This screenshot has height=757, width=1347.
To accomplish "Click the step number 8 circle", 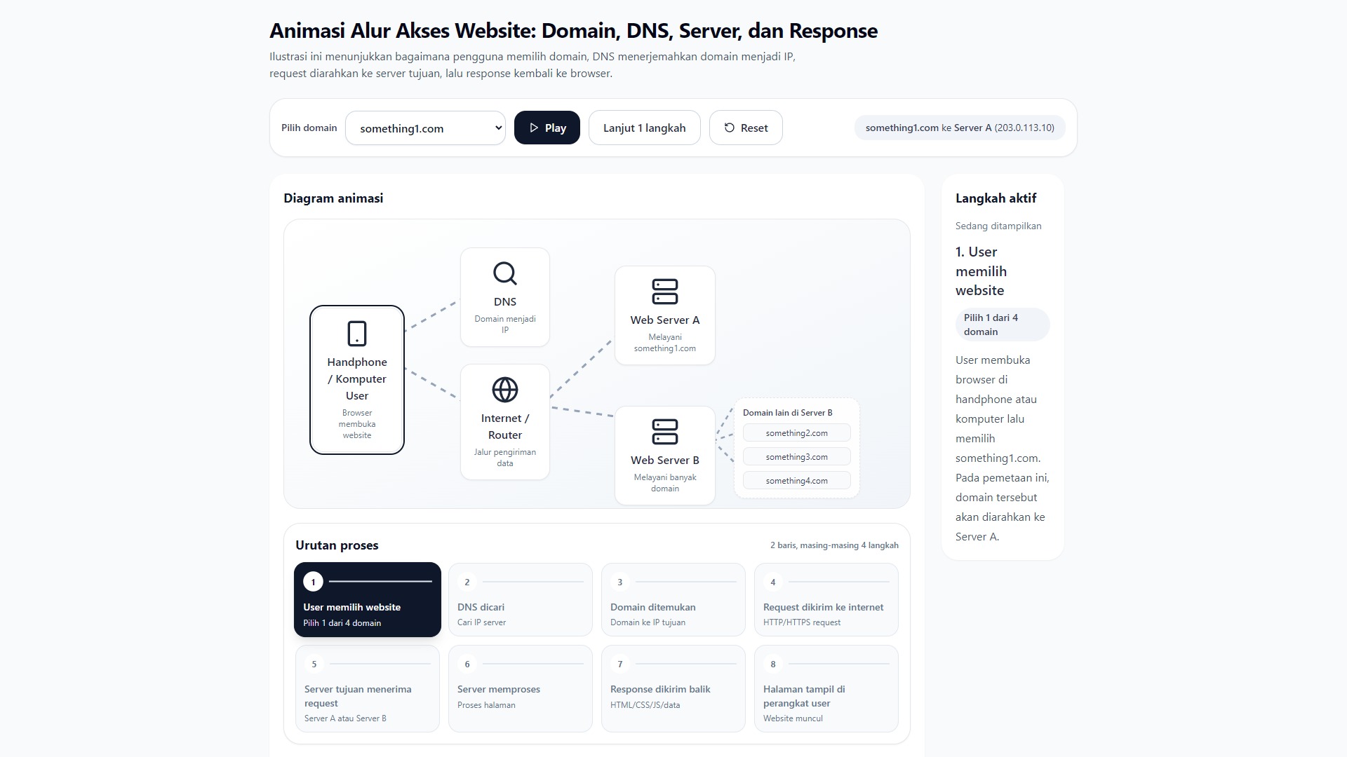I will 773,664.
